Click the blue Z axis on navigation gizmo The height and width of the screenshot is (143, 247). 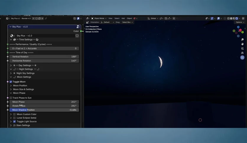[x=238, y=27]
